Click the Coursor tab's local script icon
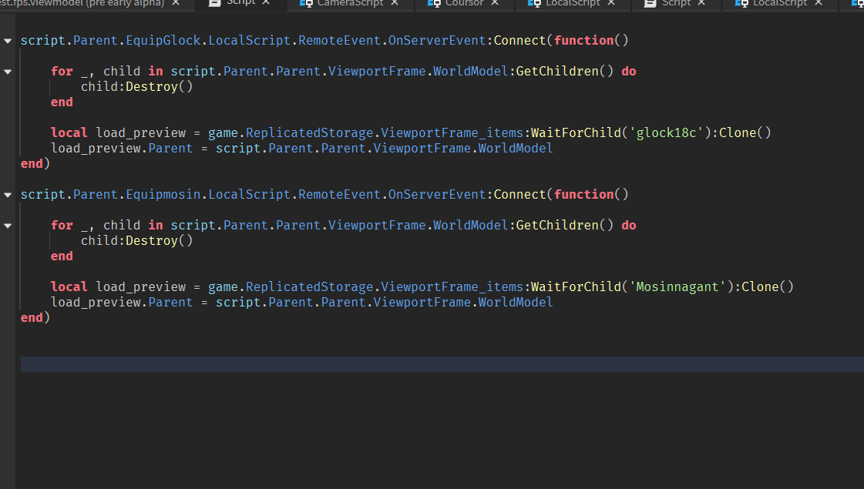864x489 pixels. pos(434,3)
